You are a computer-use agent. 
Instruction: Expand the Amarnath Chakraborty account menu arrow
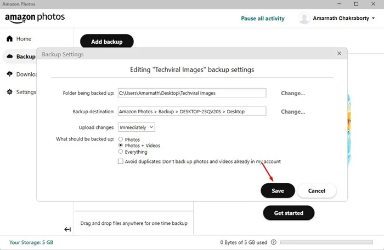pyautogui.click(x=373, y=18)
